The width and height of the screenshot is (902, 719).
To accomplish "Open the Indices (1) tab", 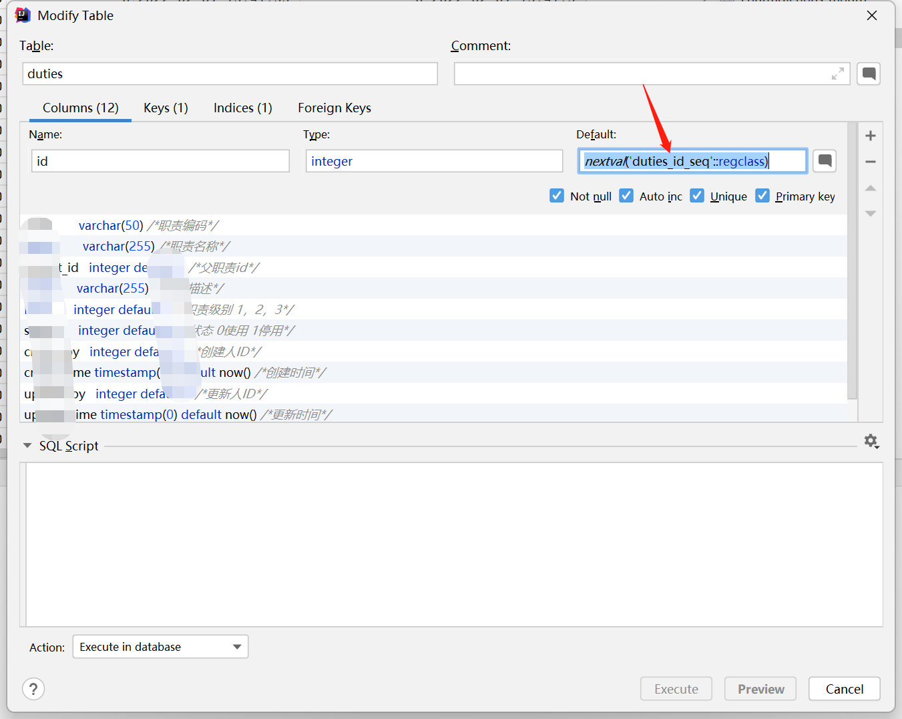I will coord(242,108).
